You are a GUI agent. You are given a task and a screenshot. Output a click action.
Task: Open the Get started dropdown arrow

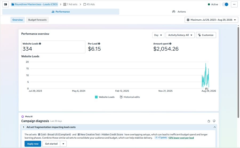tap(63, 144)
